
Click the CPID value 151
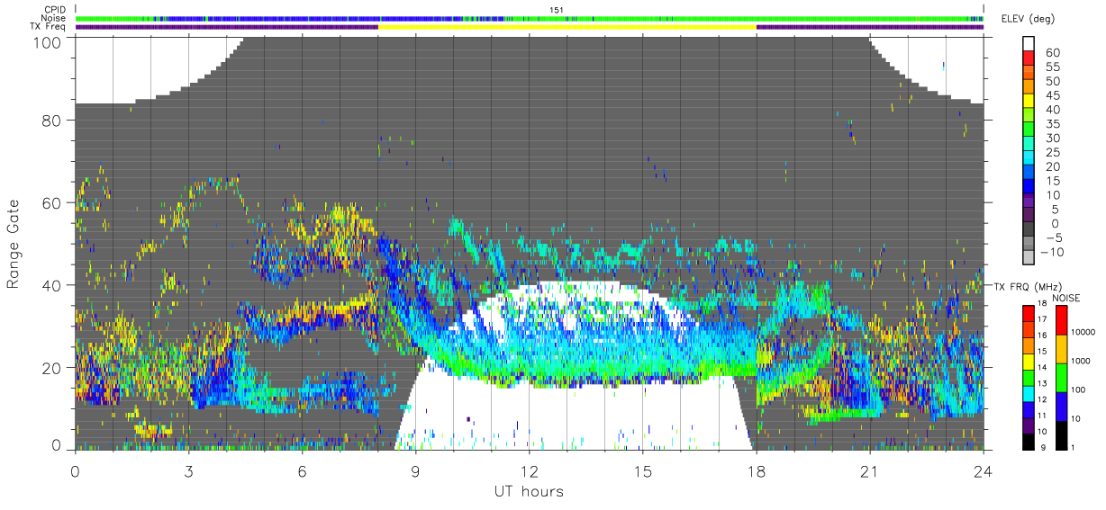(556, 10)
